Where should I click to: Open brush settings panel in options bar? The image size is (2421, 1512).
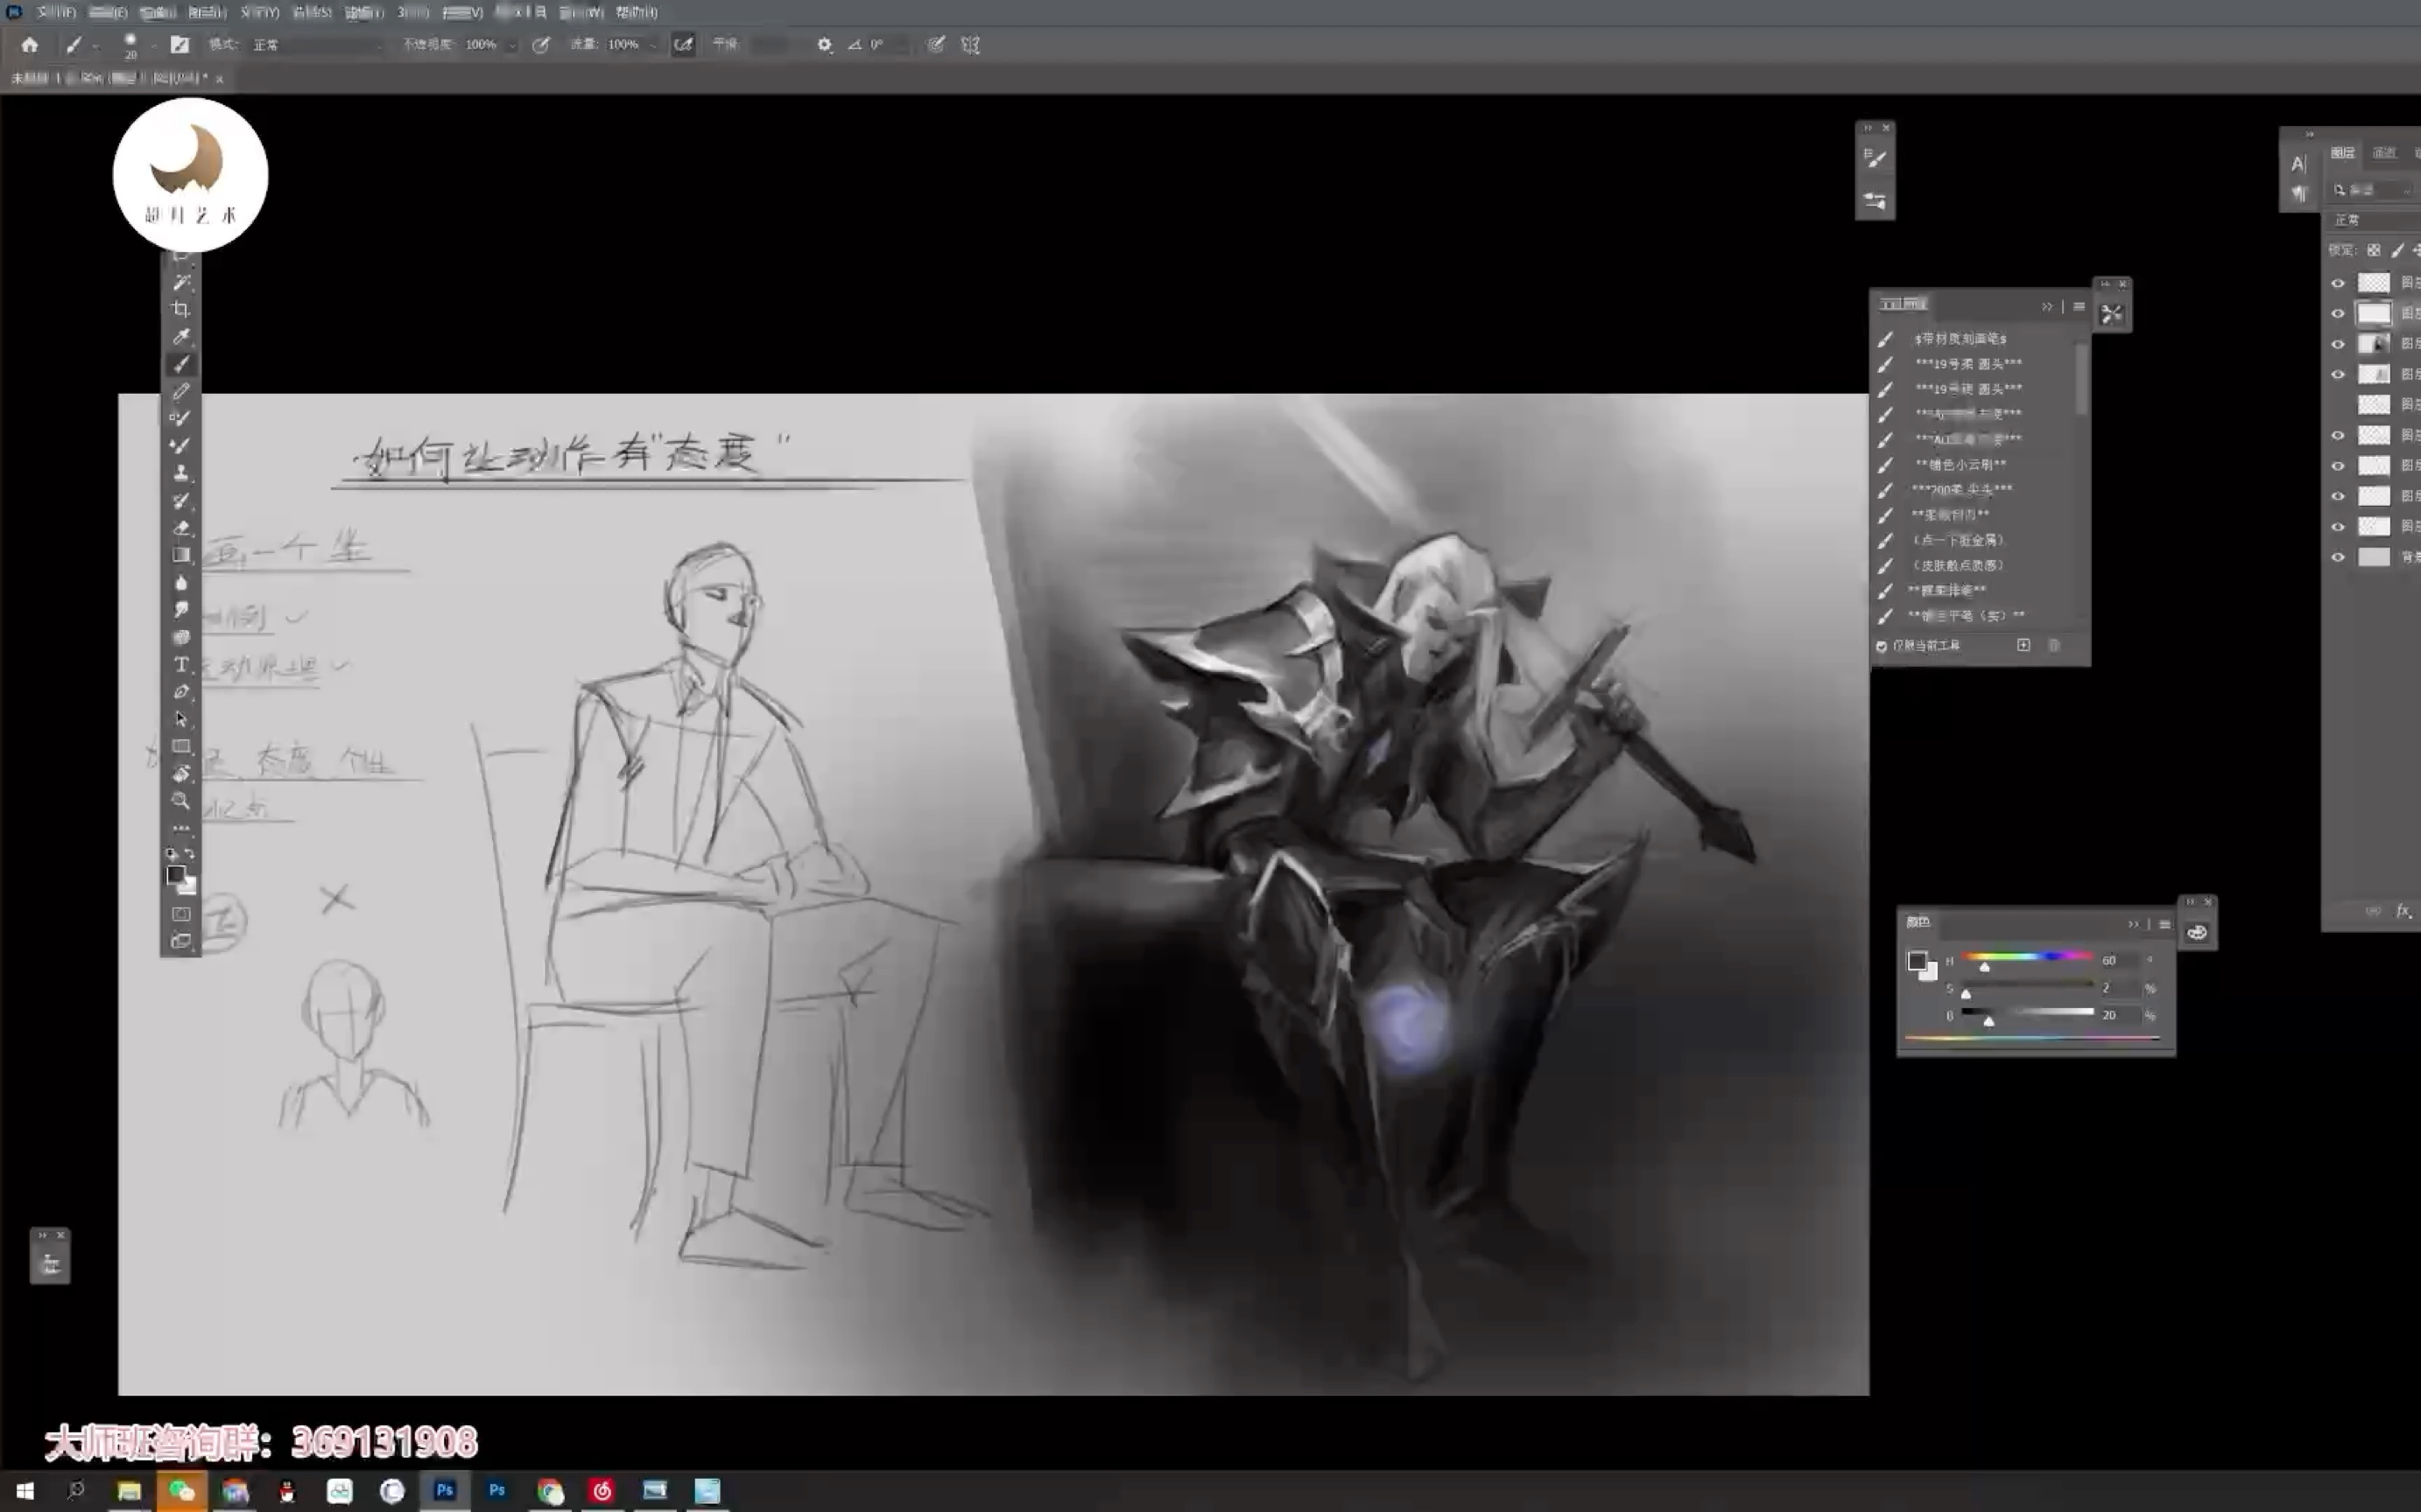click(179, 44)
